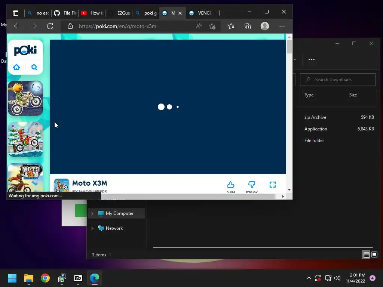Switch to the 'no esc' search tab
This screenshot has width=383, height=287.
tap(39, 13)
